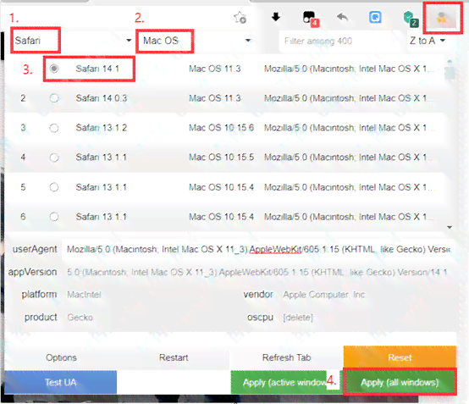Select the Safari 14.0.3 radio button
The image size is (469, 404).
[54, 98]
